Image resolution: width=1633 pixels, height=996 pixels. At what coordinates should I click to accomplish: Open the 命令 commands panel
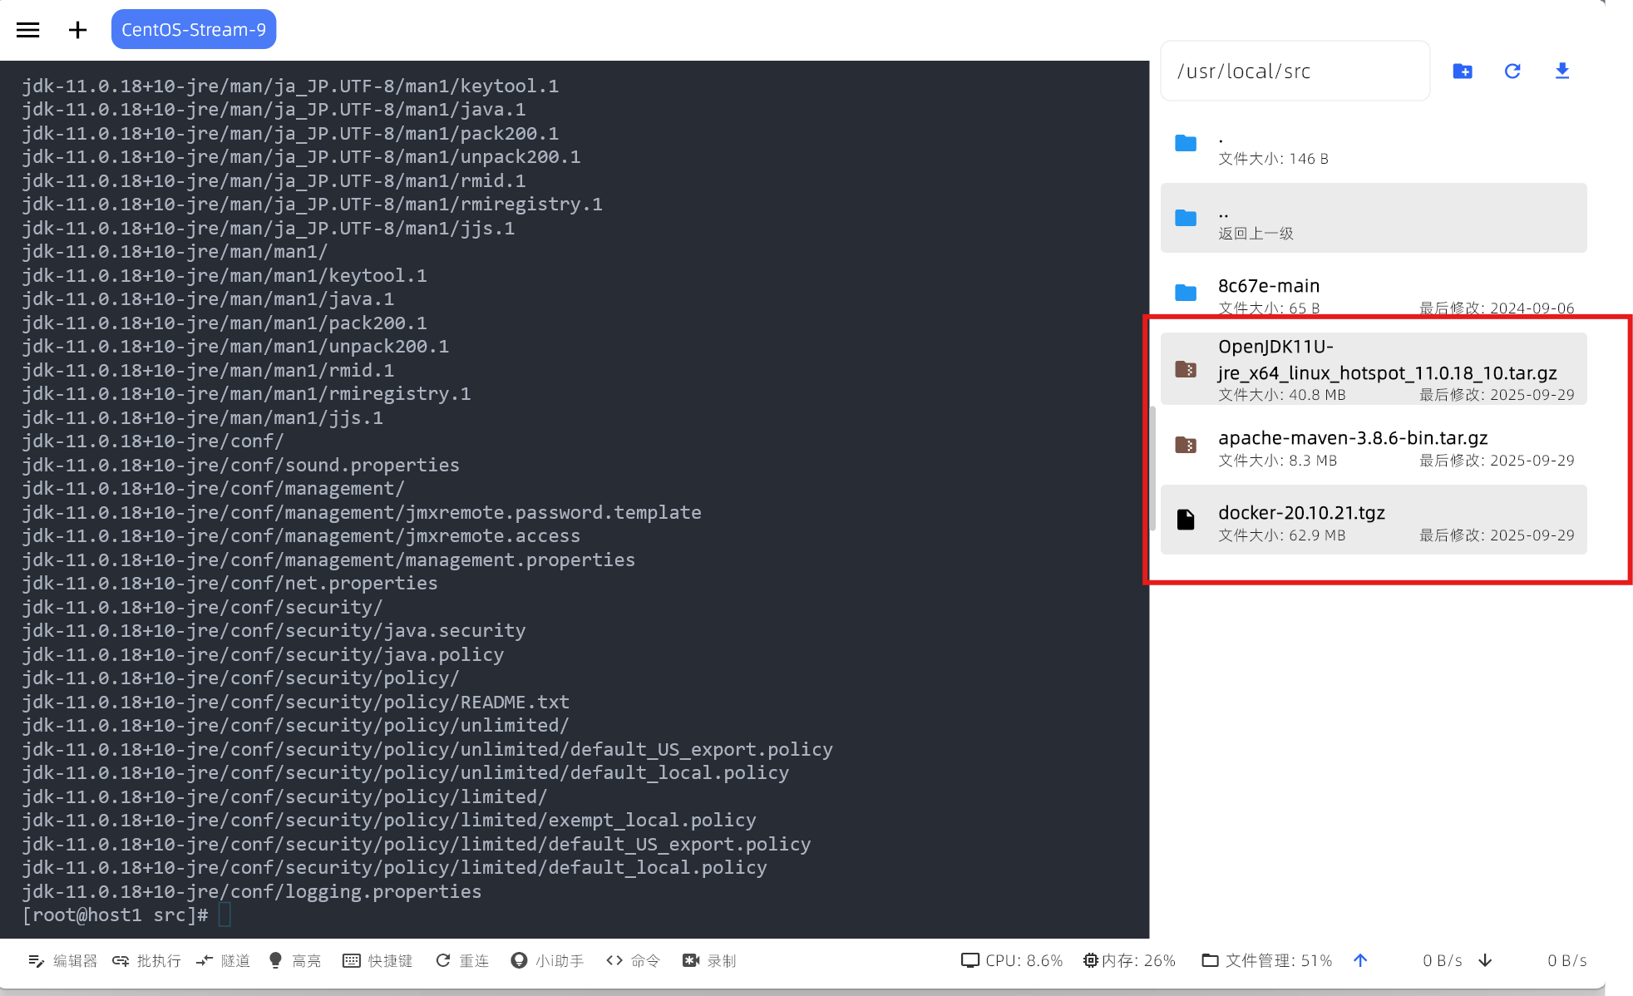tap(634, 961)
